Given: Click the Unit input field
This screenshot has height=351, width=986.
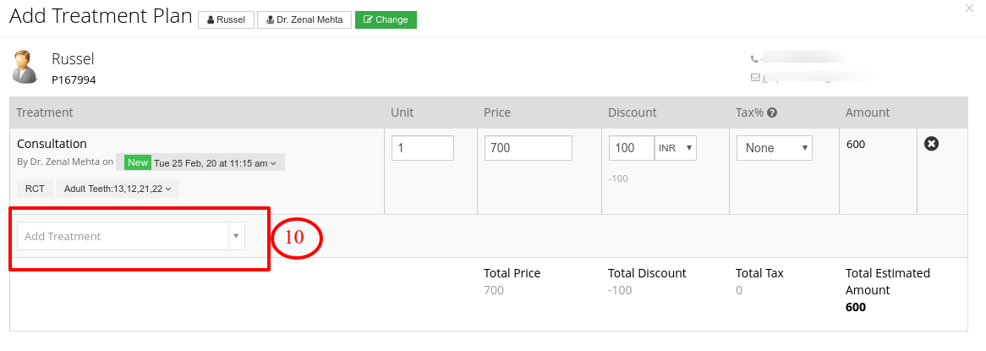Looking at the screenshot, I should (423, 148).
